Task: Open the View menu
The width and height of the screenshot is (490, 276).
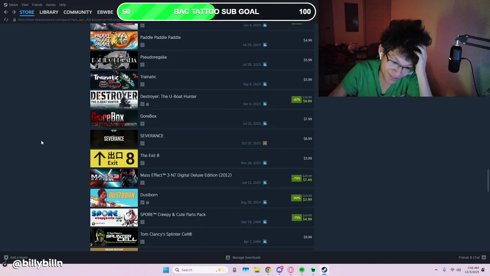Action: 25,5
